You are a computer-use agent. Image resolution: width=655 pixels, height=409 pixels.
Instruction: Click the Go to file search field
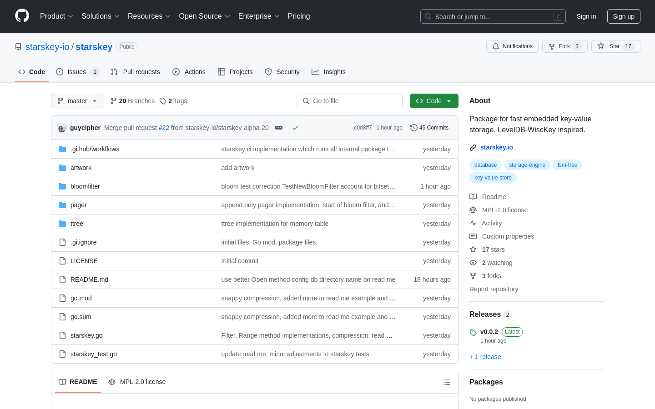pos(349,101)
